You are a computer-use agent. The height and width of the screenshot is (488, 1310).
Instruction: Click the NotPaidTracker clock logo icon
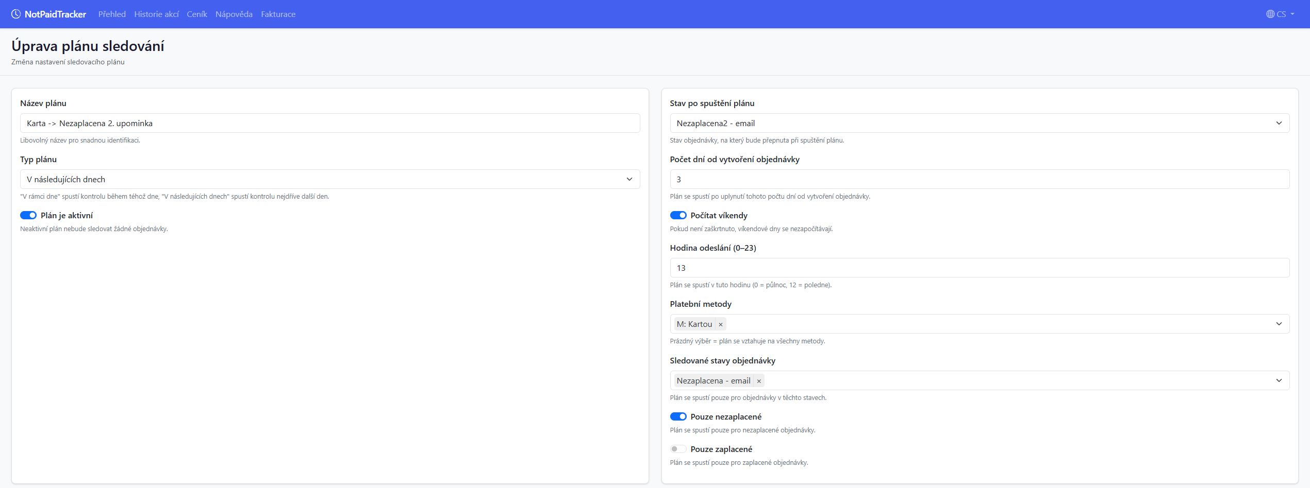16,14
